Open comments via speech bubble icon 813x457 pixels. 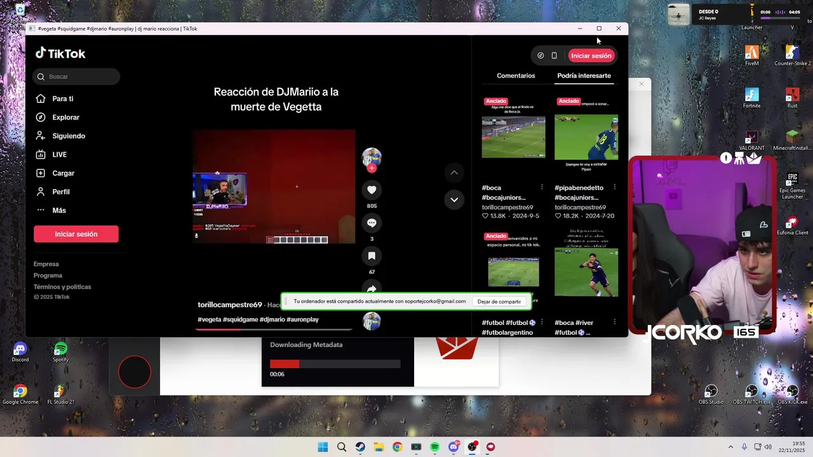[x=372, y=223]
